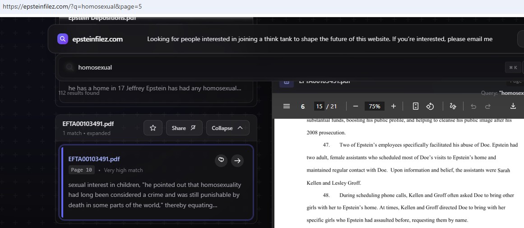
Task: Rotate the PDF counterclockwise
Action: click(x=430, y=106)
